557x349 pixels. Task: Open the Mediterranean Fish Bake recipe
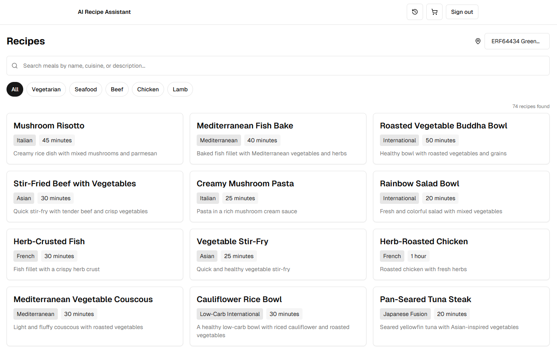pos(278,139)
